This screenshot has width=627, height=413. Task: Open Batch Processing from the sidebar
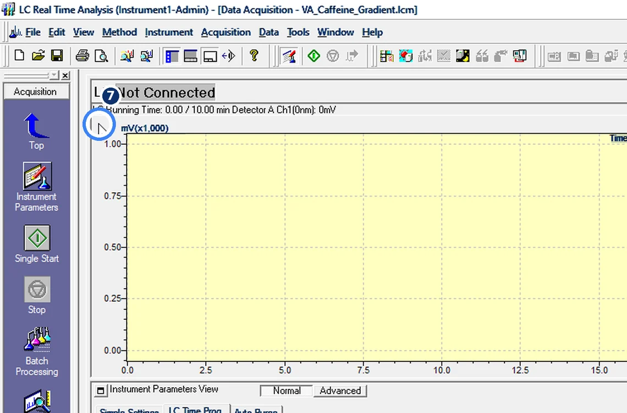click(37, 351)
